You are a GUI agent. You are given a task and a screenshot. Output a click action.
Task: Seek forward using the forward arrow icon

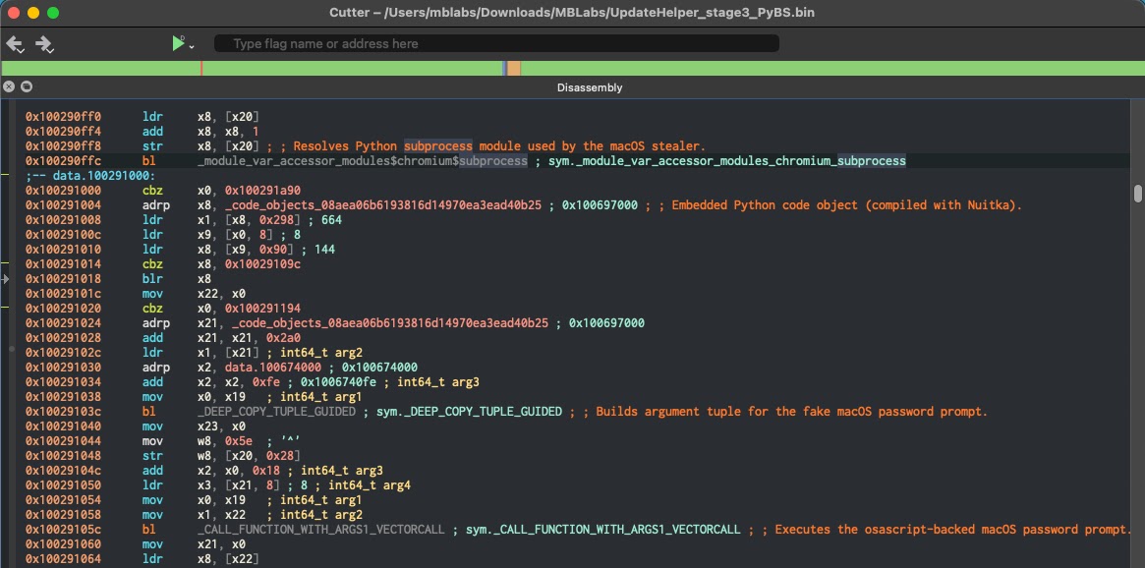pos(42,42)
